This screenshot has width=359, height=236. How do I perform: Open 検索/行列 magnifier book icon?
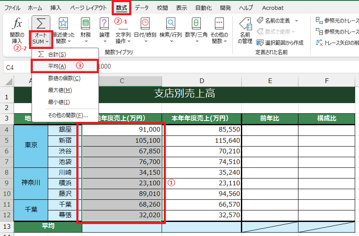click(171, 23)
